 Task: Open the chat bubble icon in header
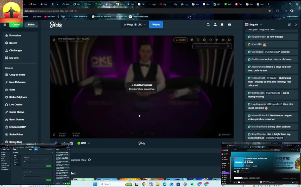click(x=229, y=24)
